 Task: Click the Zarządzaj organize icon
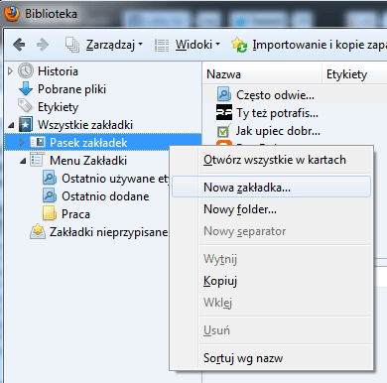coord(72,45)
